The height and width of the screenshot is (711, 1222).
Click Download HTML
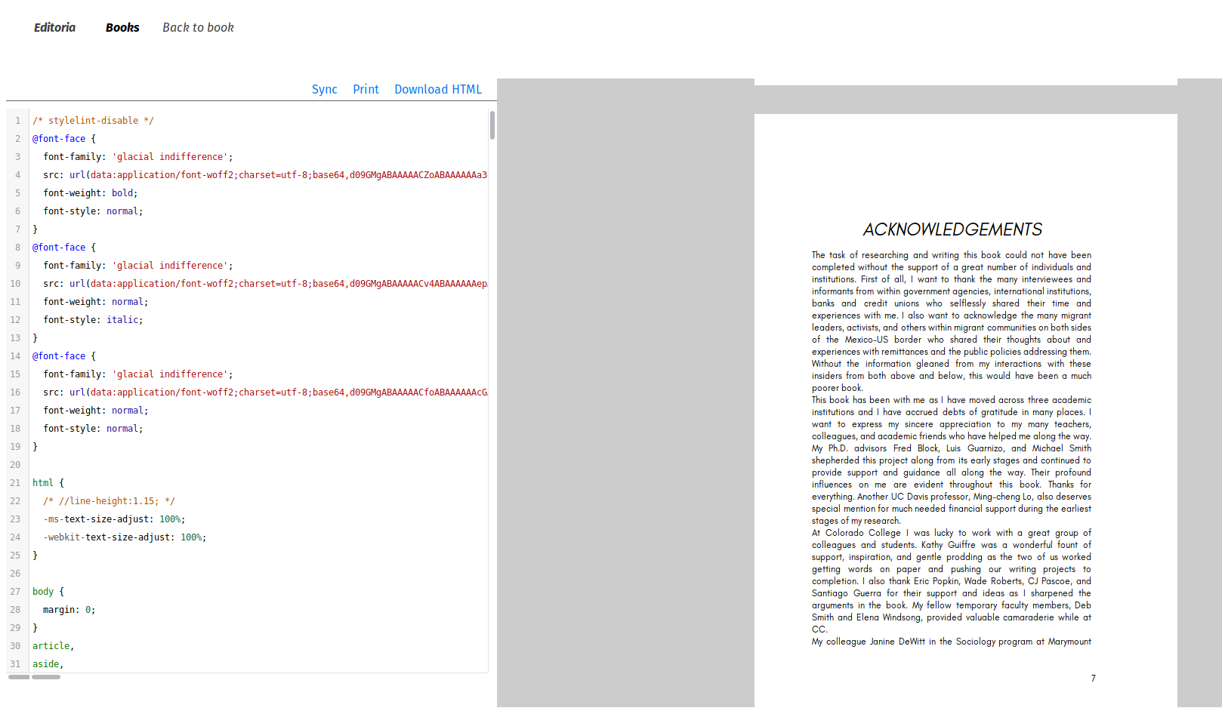[438, 89]
